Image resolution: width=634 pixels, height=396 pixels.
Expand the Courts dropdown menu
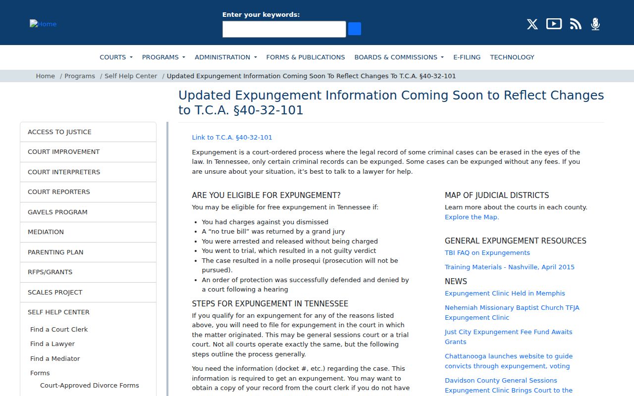click(116, 57)
